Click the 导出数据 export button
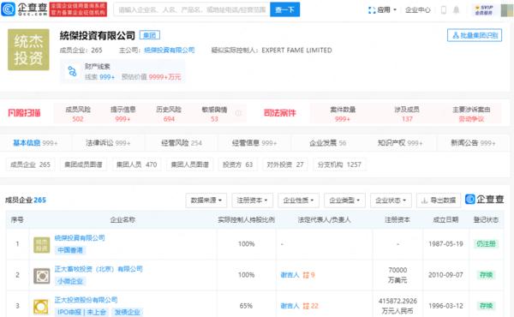 (x=439, y=200)
